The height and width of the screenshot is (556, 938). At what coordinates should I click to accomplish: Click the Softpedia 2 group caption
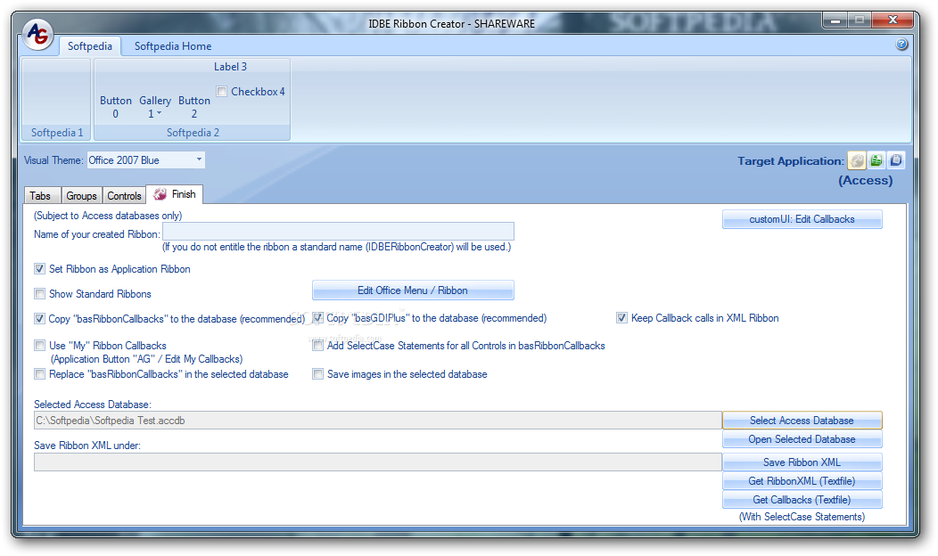[x=193, y=133]
